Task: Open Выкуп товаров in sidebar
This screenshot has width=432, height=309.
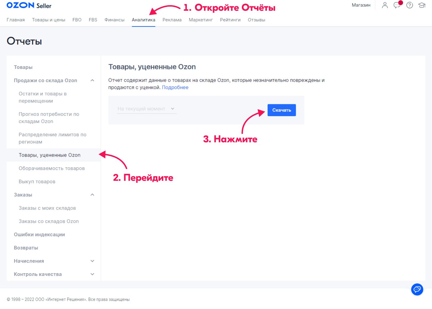Action: coord(37,182)
